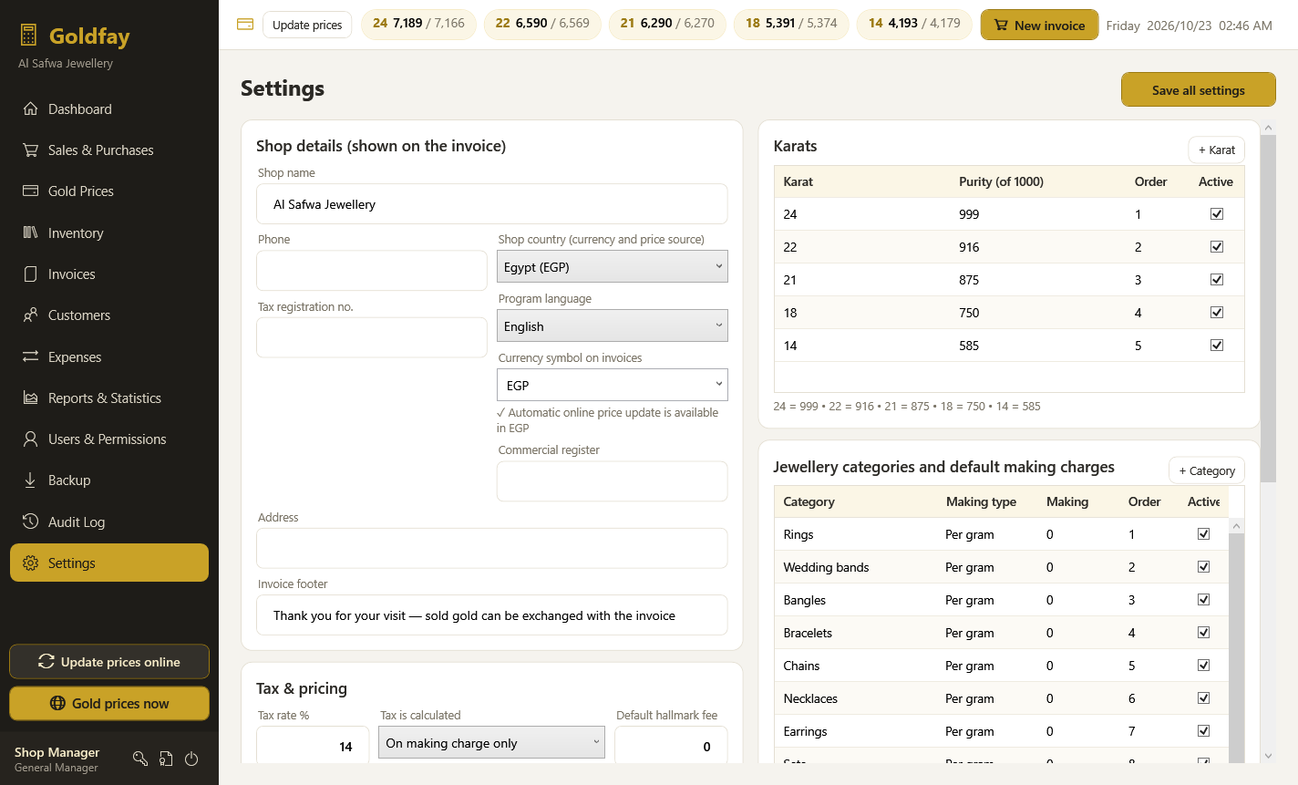1298x785 pixels.
Task: Go to Users & Permissions page
Action: (109, 439)
